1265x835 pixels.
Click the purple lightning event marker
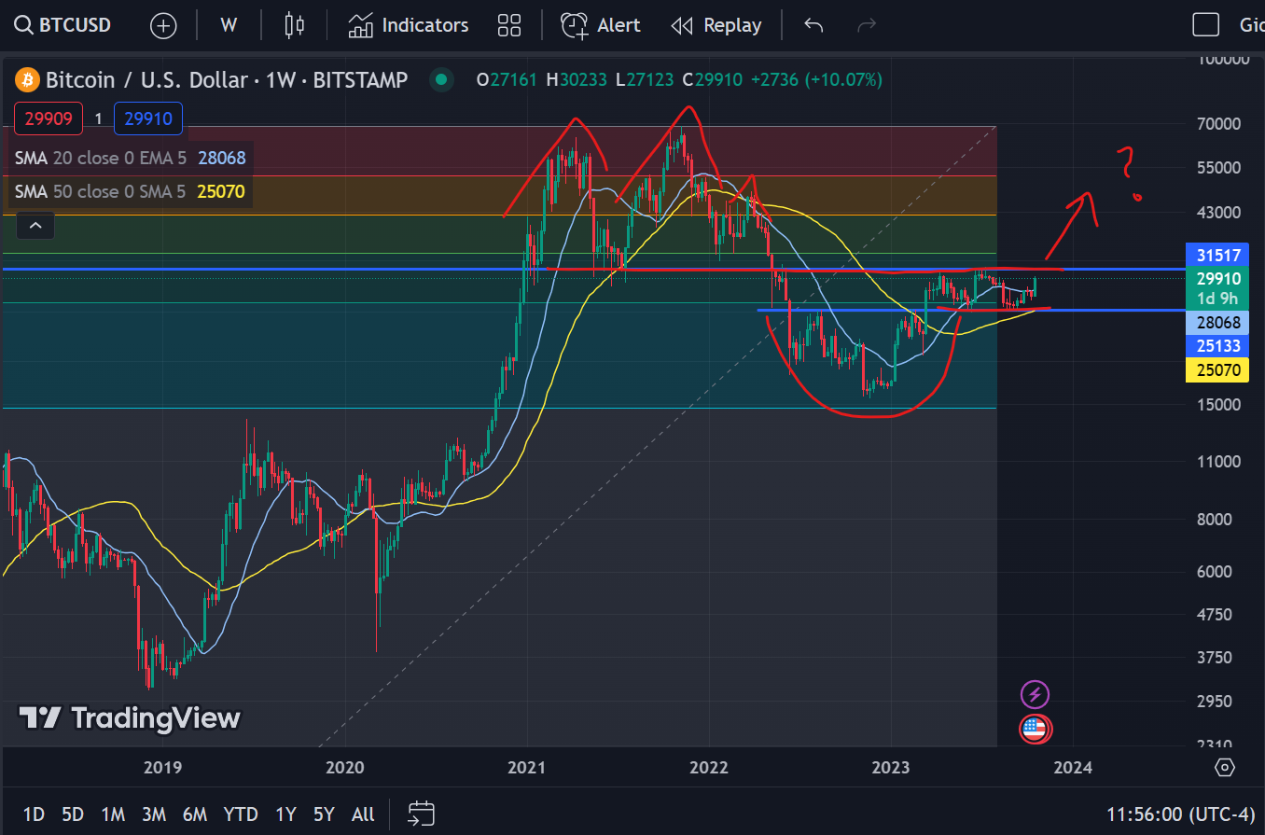click(1035, 694)
